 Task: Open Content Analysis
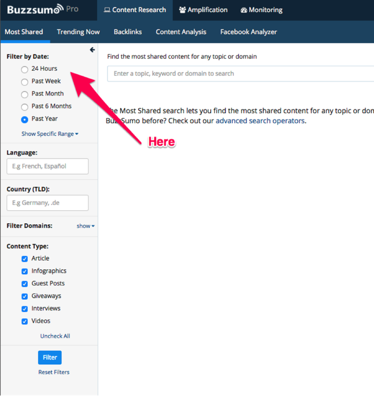coord(181,32)
